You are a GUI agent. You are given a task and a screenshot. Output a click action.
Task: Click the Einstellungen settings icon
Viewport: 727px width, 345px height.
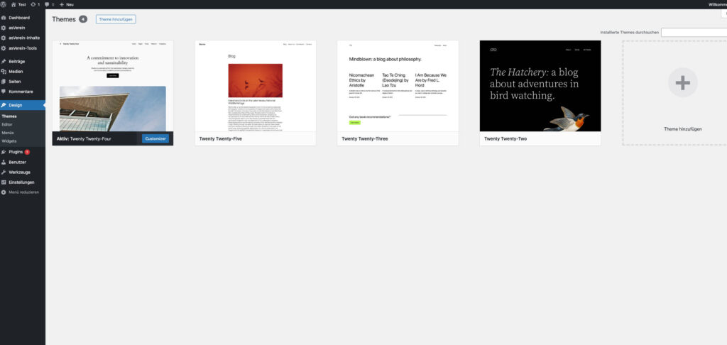tap(4, 182)
